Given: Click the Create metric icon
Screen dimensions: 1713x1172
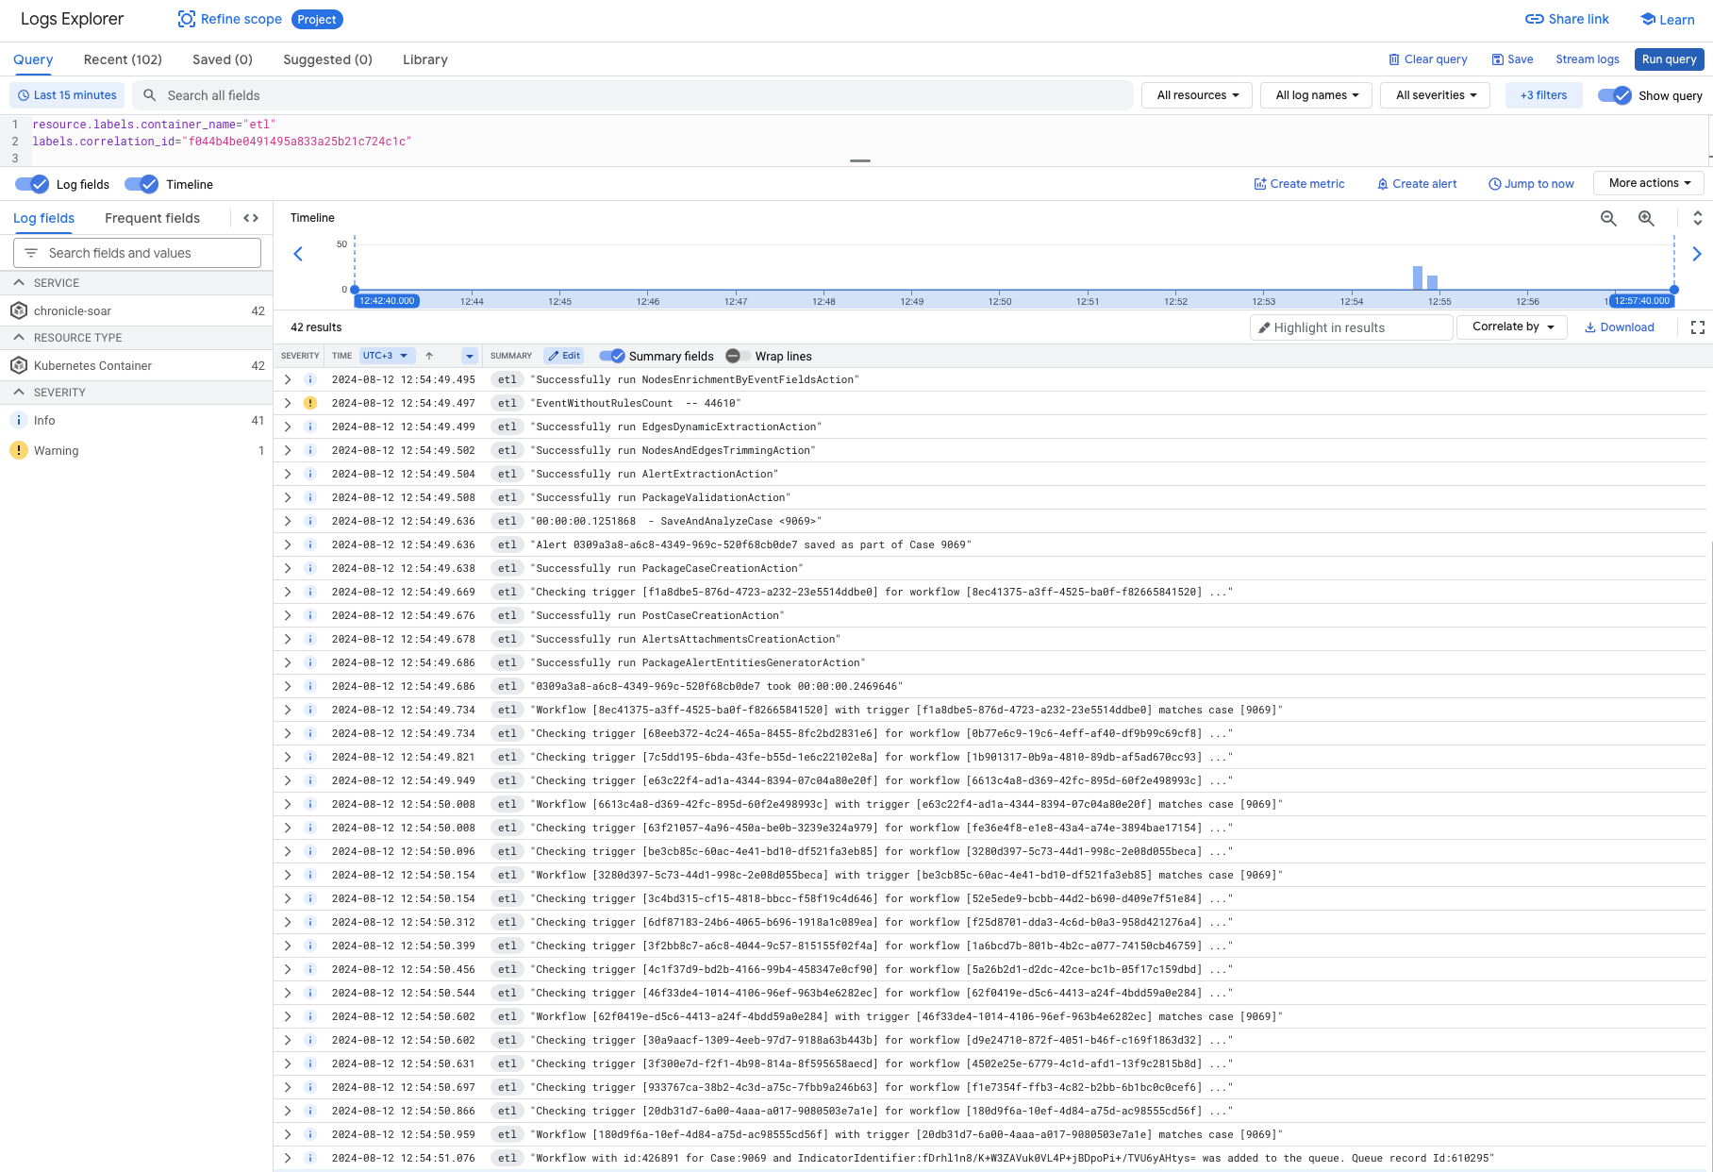Looking at the screenshot, I should (x=1261, y=183).
